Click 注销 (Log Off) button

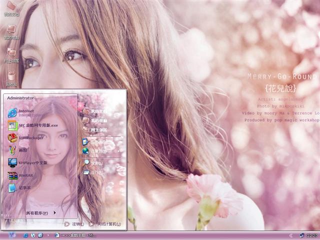tap(74, 224)
